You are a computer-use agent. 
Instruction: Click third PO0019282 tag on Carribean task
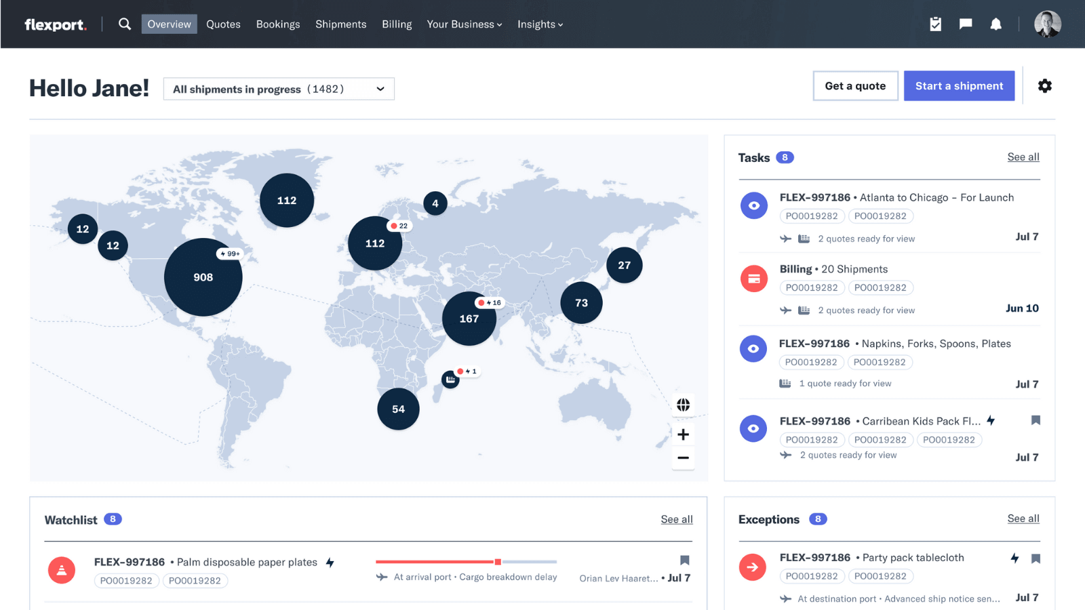tap(949, 440)
